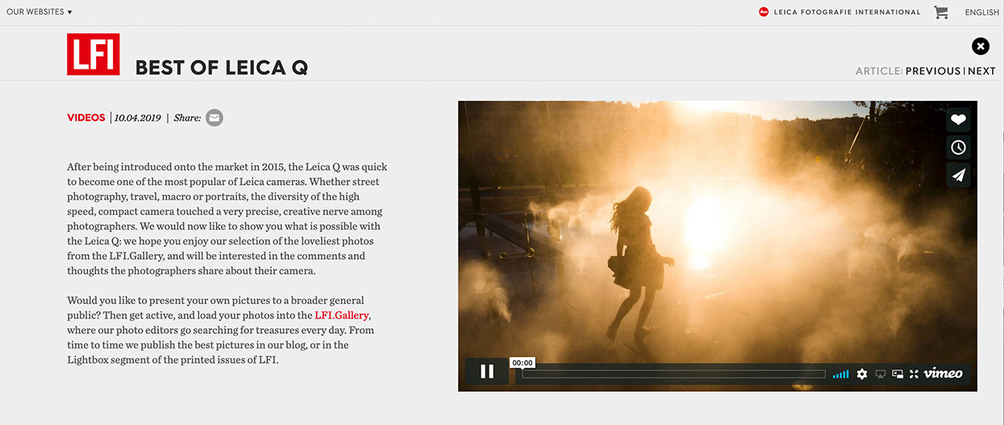Image resolution: width=1004 pixels, height=425 pixels.
Task: Close the article with X button
Action: click(x=980, y=47)
